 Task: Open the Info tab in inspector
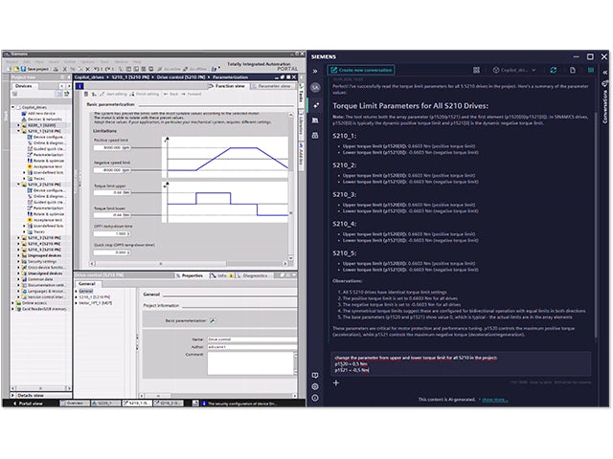point(221,275)
